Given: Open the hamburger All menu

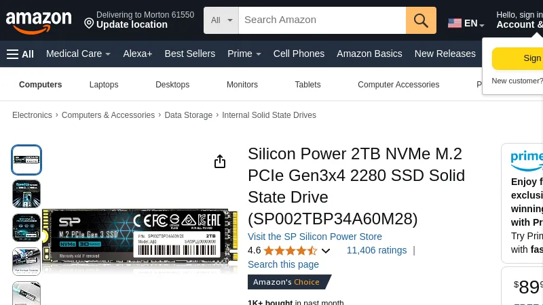Looking at the screenshot, I should [20, 54].
